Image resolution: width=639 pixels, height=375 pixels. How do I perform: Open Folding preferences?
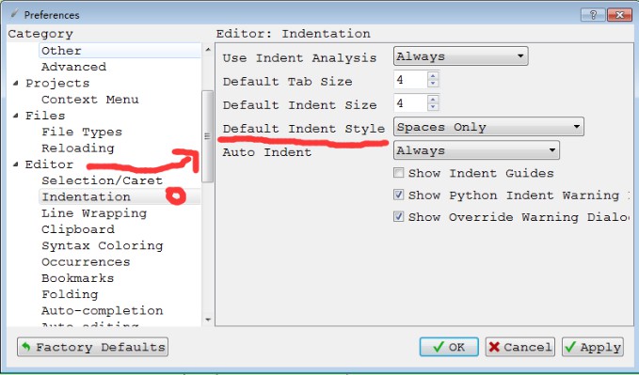[70, 294]
